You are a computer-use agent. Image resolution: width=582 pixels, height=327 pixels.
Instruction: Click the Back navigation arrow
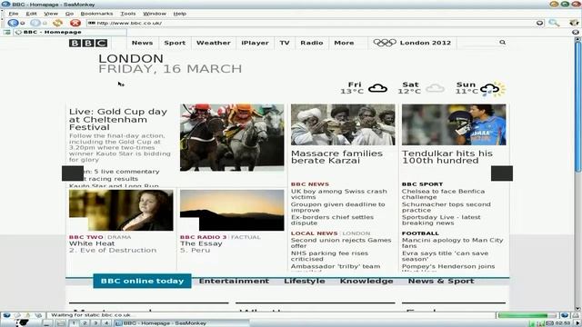coord(13,23)
